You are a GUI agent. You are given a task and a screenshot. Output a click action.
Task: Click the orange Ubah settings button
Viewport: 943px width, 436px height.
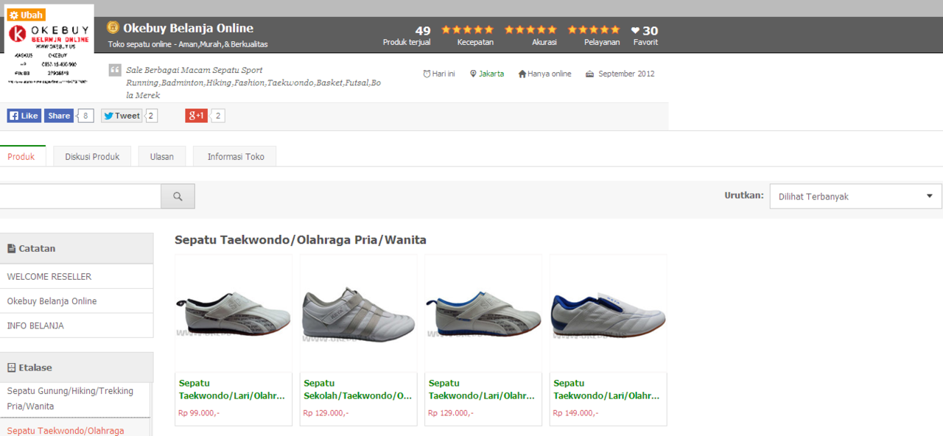click(x=26, y=15)
